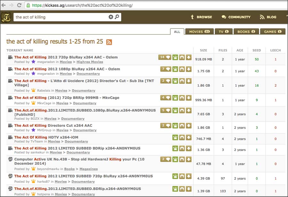Sort results by LEECH column
The height and width of the screenshot is (197, 288).
276,50
